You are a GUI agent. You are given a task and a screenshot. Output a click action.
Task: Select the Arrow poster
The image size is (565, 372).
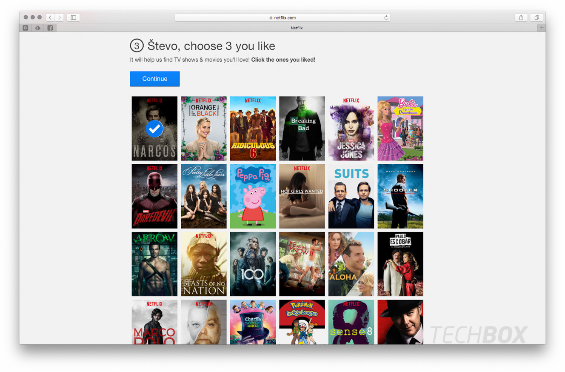(154, 264)
